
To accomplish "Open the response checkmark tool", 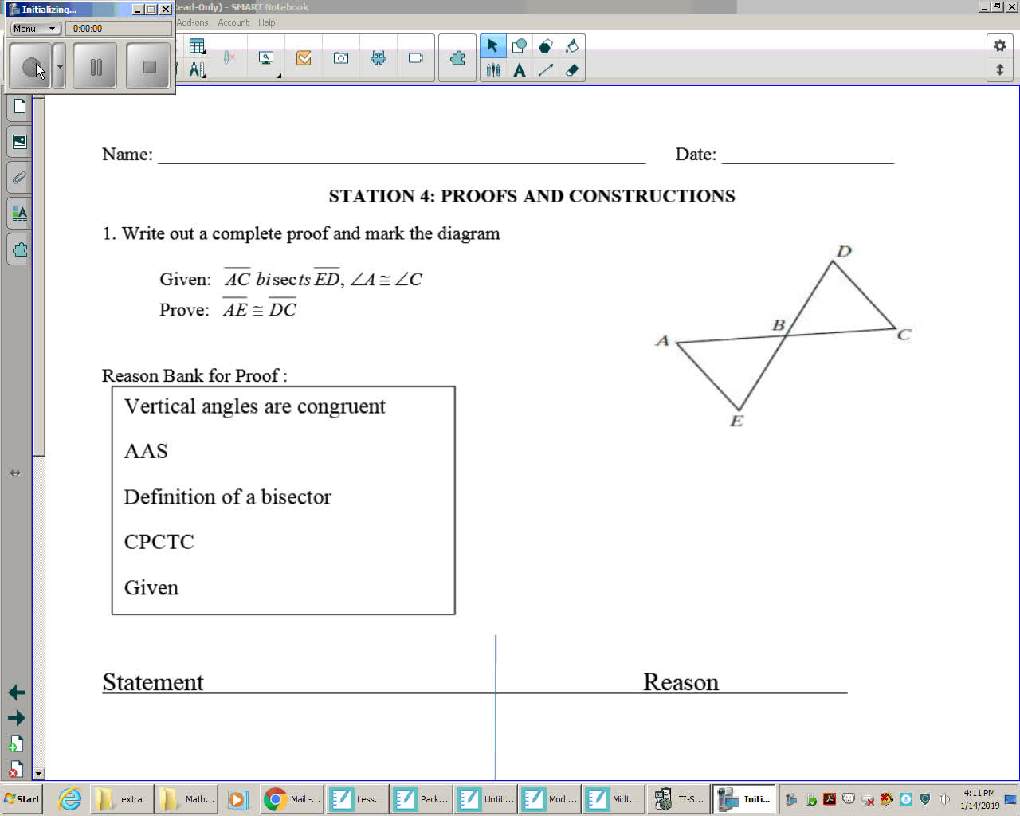I will (304, 58).
